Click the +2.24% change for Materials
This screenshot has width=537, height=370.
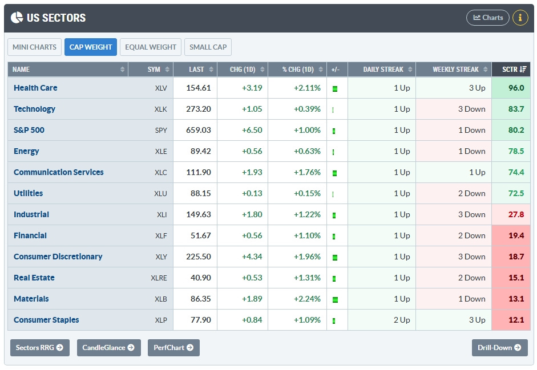(307, 299)
